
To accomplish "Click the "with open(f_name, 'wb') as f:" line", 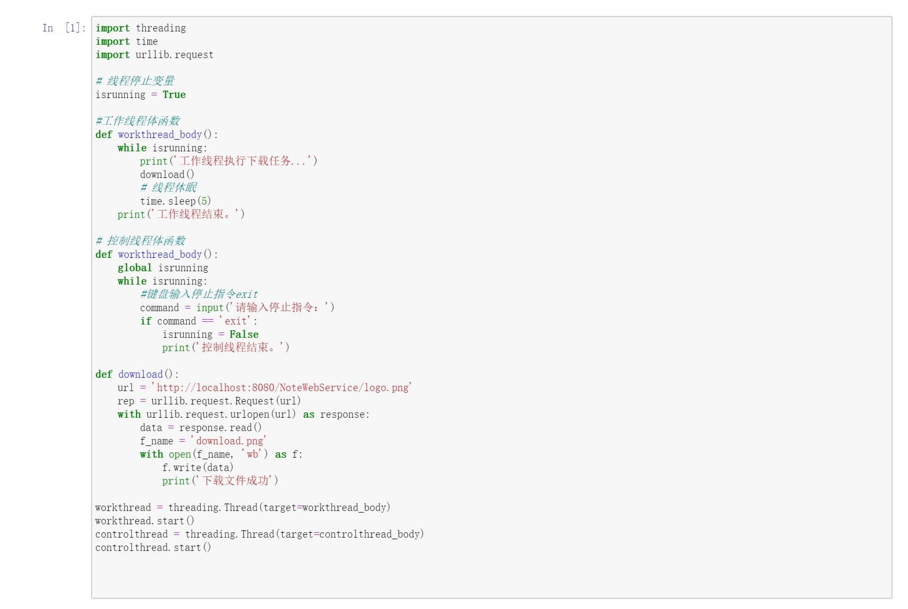I will [221, 454].
